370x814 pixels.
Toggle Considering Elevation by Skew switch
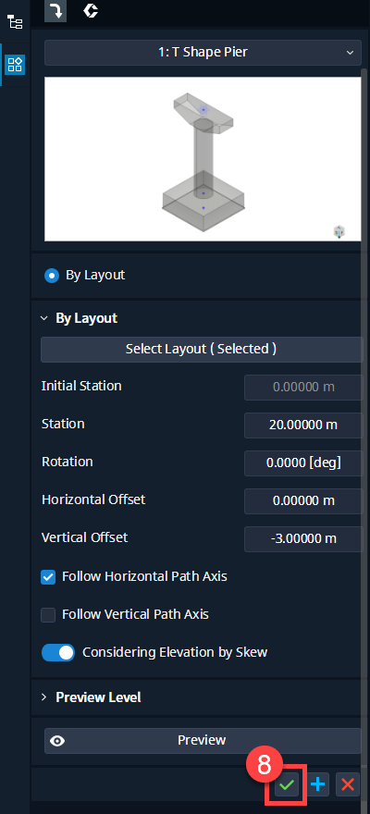(58, 652)
